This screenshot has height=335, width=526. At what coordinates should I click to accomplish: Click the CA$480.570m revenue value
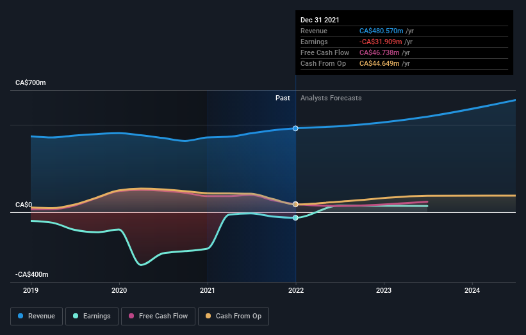[381, 31]
